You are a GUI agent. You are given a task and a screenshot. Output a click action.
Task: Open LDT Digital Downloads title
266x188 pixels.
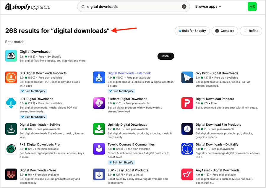[36, 99]
